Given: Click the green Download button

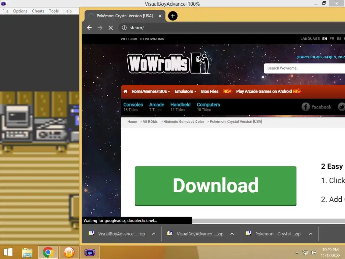Looking at the screenshot, I should [215, 186].
